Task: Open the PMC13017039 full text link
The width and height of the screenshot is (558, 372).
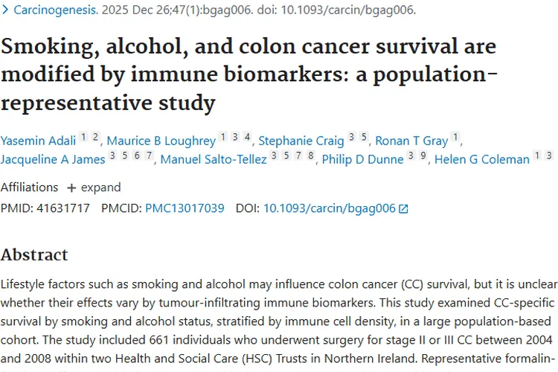Action: click(x=185, y=208)
